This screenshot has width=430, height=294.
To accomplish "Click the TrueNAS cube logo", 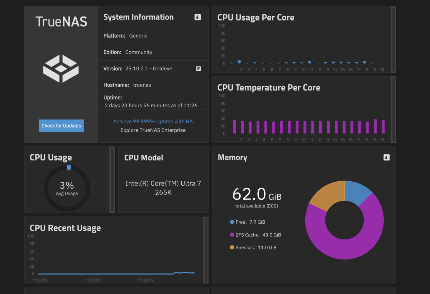I will tap(61, 69).
